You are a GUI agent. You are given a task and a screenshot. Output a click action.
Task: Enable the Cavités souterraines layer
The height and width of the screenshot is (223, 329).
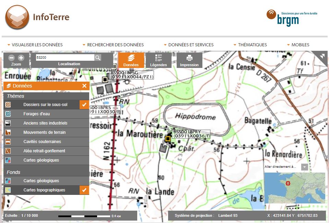[46, 142]
